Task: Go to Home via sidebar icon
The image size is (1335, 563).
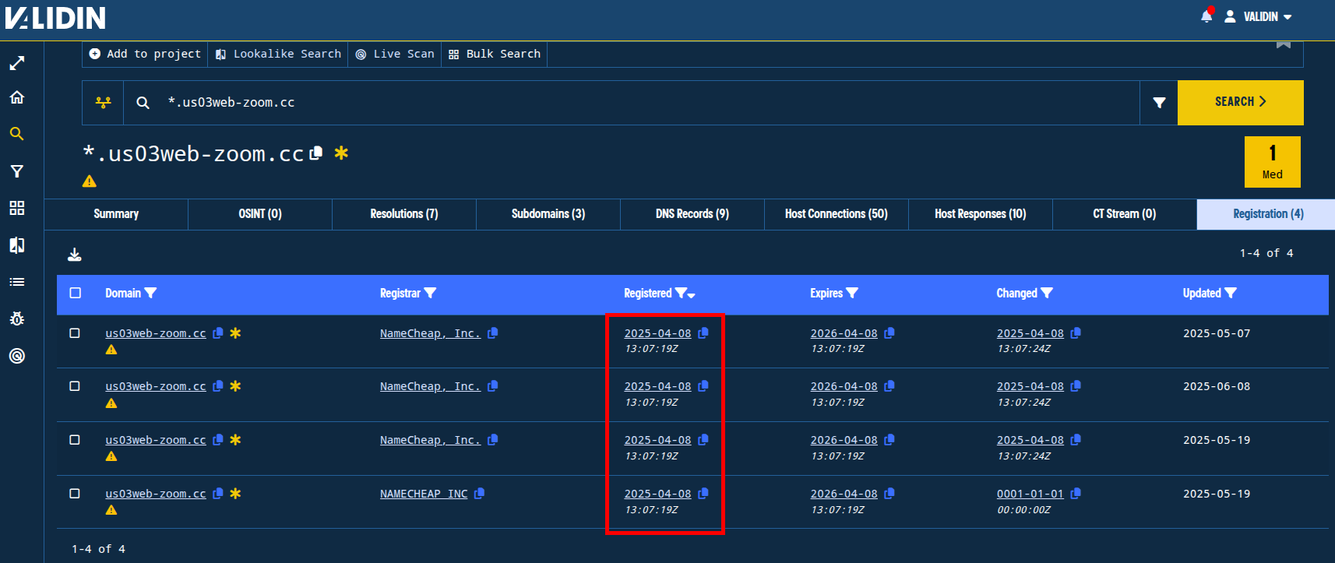Action: point(17,97)
